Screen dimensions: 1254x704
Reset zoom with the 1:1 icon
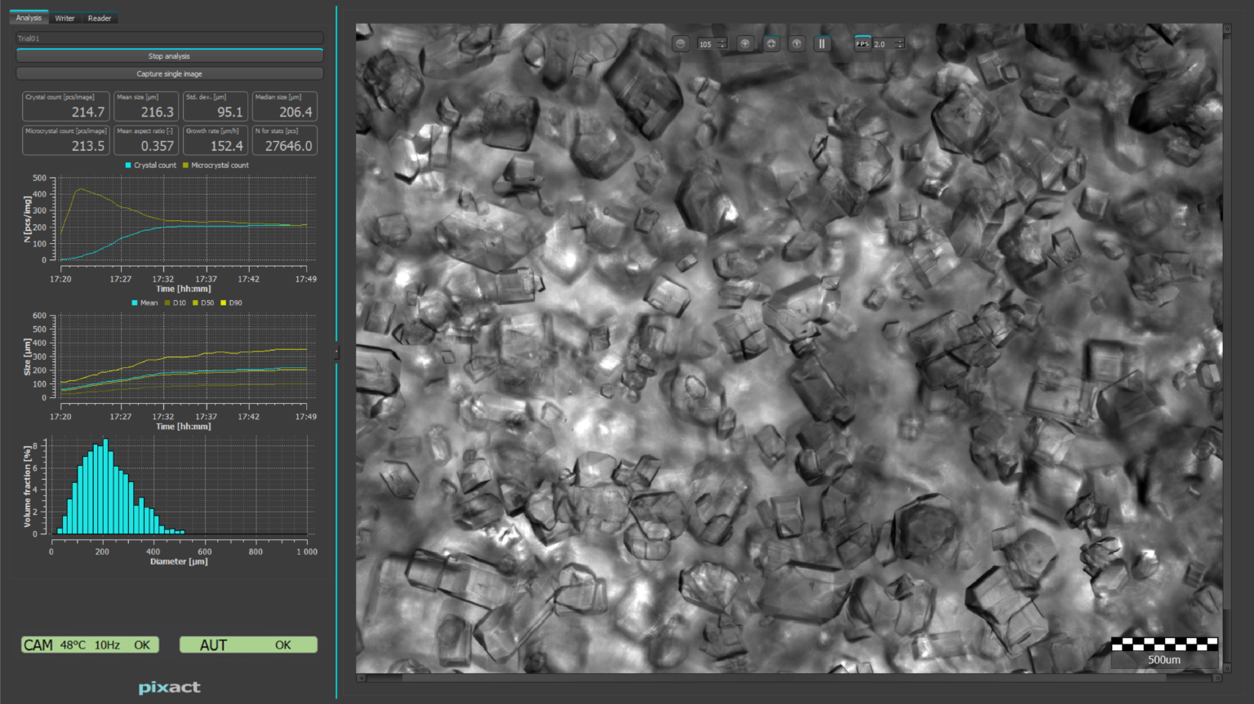(x=797, y=44)
